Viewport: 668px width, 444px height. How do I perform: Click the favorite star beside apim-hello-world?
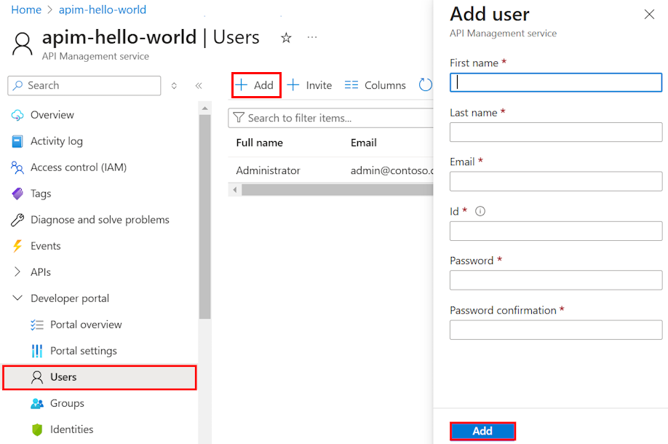[x=286, y=37]
